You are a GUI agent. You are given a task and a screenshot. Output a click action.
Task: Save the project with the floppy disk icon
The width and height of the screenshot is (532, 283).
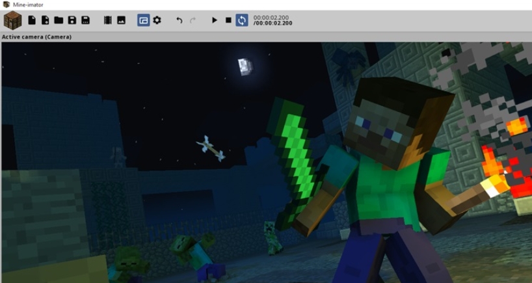coord(72,20)
